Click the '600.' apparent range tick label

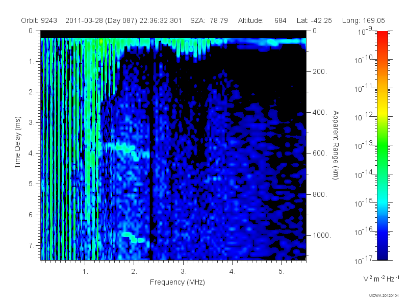tap(320, 154)
